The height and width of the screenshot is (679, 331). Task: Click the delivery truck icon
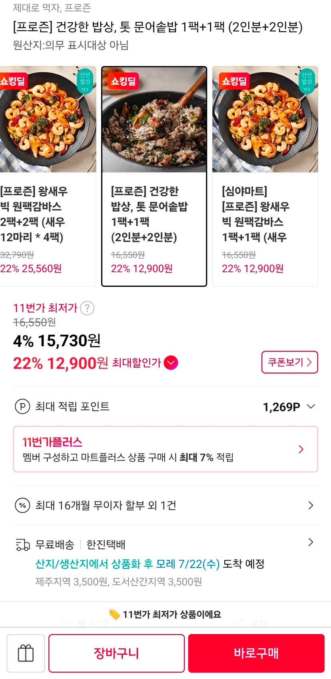pyautogui.click(x=23, y=545)
